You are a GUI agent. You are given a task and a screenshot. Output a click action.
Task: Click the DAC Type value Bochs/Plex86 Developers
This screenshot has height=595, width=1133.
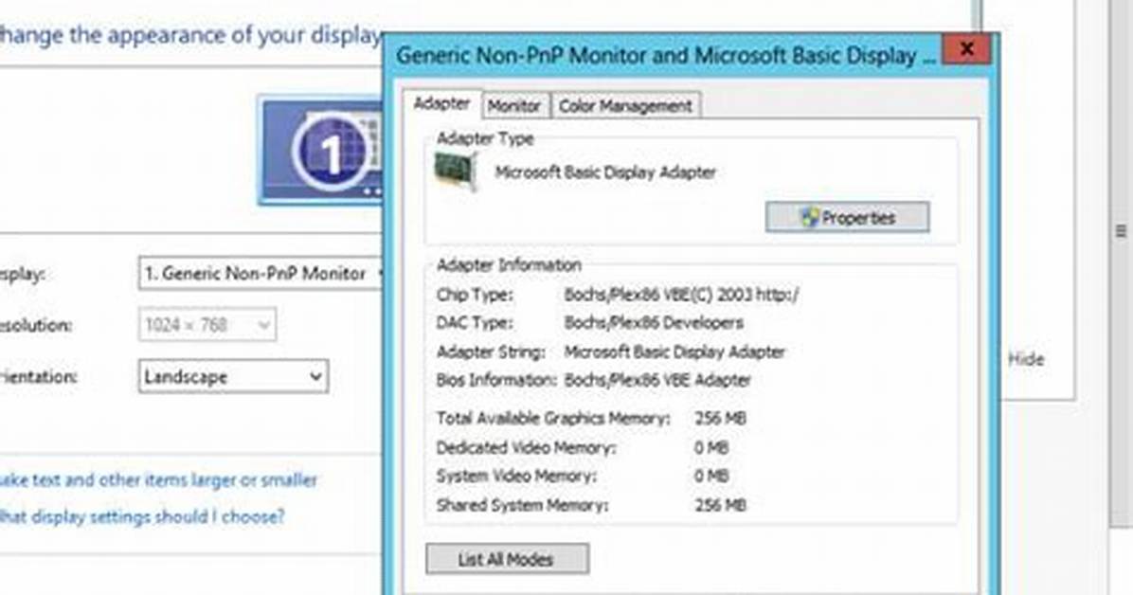click(654, 323)
